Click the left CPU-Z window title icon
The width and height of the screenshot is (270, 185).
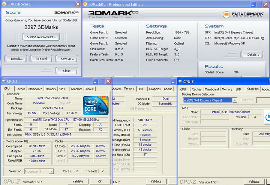[4, 81]
